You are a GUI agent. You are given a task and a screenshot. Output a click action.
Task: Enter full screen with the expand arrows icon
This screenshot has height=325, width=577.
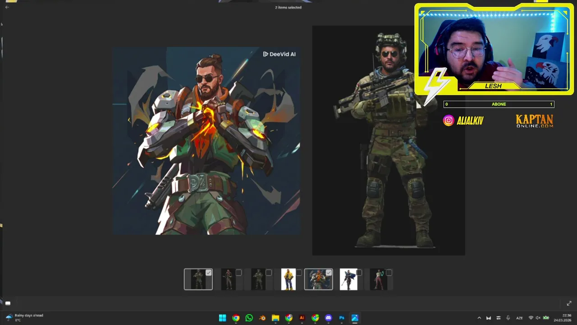pos(569,303)
